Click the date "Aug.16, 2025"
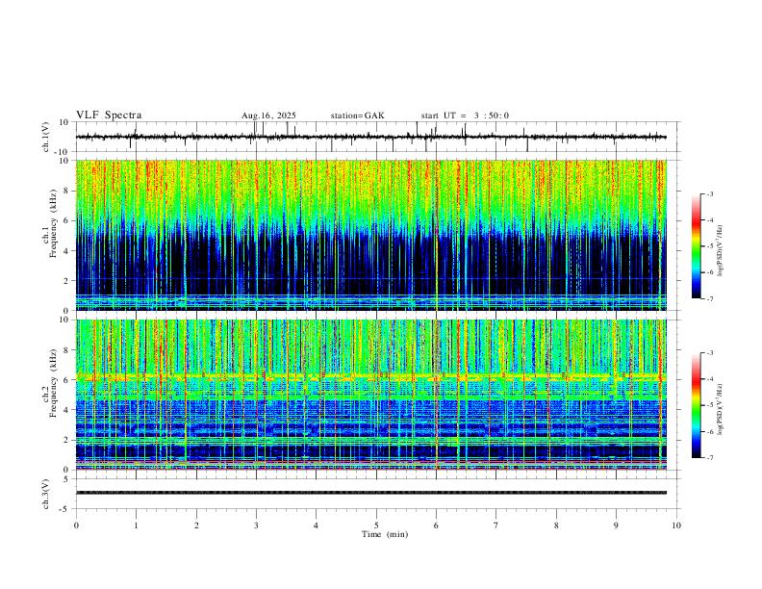 tap(268, 115)
